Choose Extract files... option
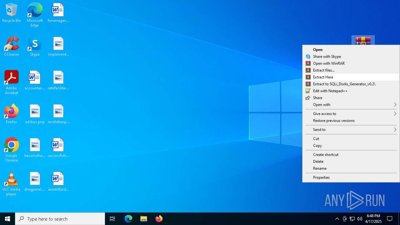Image resolution: width=400 pixels, height=225 pixels. 351,70
